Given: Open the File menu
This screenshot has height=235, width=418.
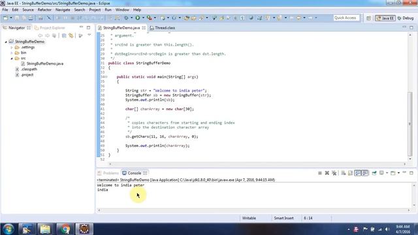Looking at the screenshot, I should (5, 10).
